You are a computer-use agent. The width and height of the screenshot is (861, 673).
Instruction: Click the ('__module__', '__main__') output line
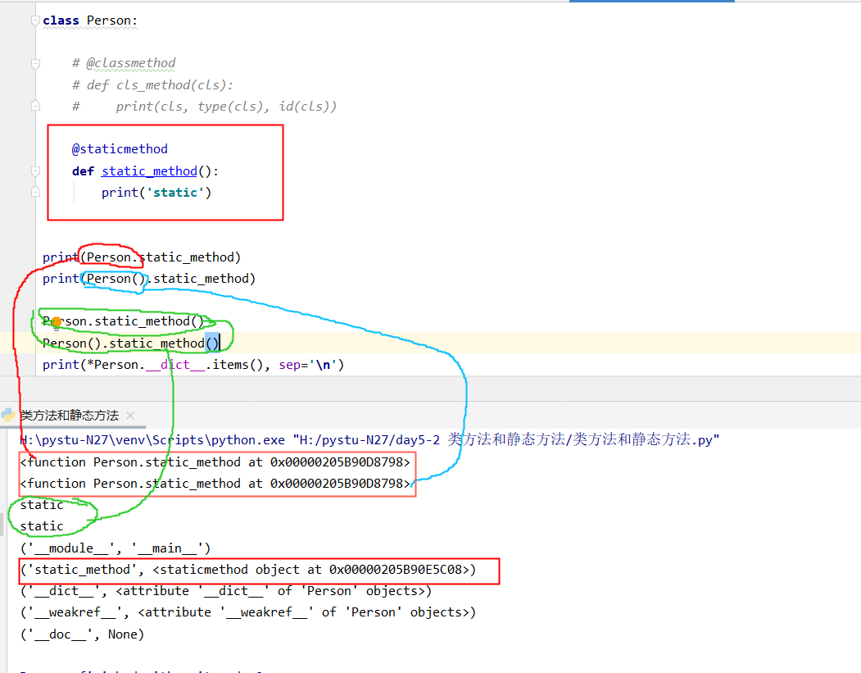[116, 548]
